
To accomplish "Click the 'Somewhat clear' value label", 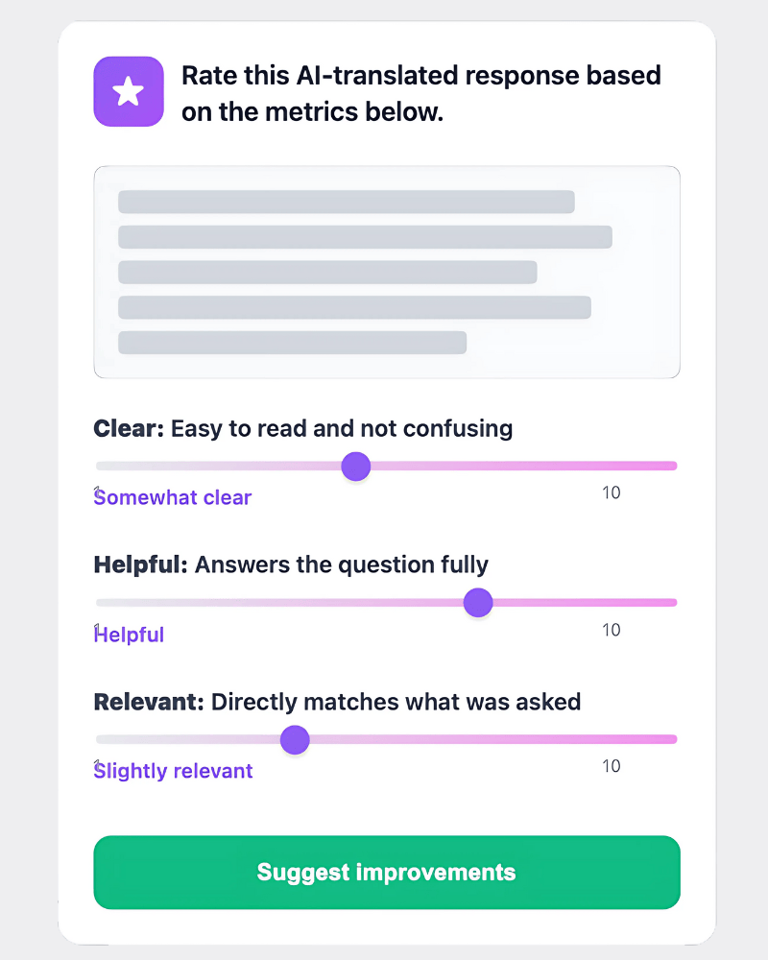I will pyautogui.click(x=173, y=497).
